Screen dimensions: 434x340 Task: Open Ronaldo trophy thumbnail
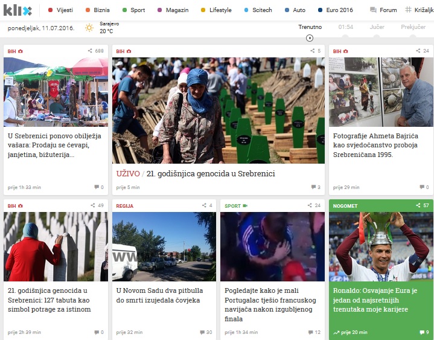381,246
